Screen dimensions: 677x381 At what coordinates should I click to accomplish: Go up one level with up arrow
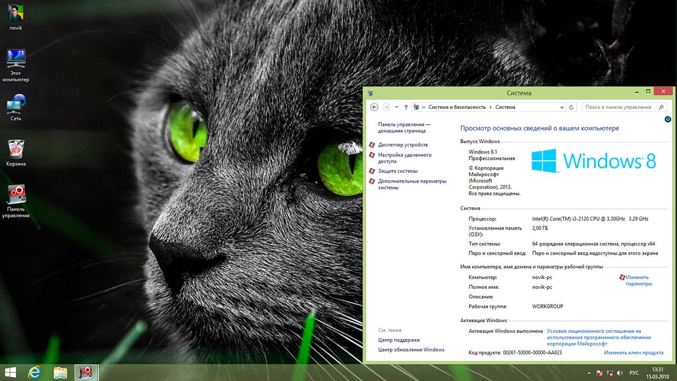(406, 107)
